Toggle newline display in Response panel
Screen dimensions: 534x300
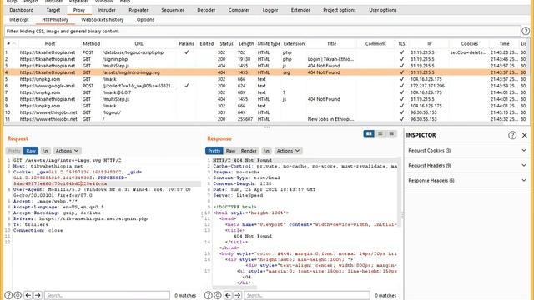[x=267, y=151]
